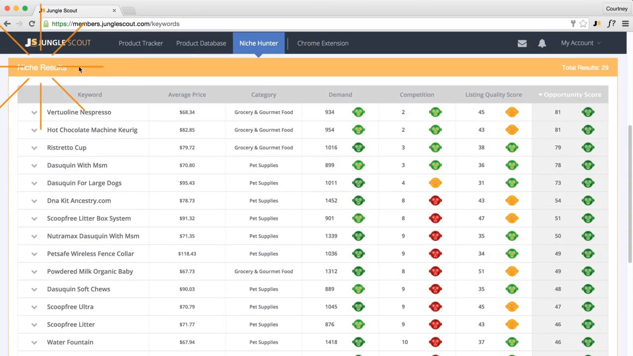Bookmark page with the star icon
This screenshot has height=356, width=633.
pyautogui.click(x=584, y=24)
